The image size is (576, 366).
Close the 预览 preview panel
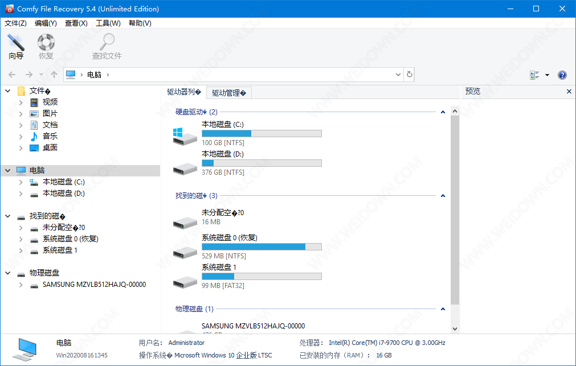(x=569, y=92)
